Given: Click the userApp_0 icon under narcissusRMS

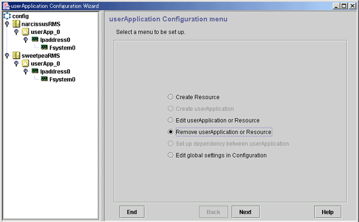Looking at the screenshot, I should pyautogui.click(x=25, y=32).
